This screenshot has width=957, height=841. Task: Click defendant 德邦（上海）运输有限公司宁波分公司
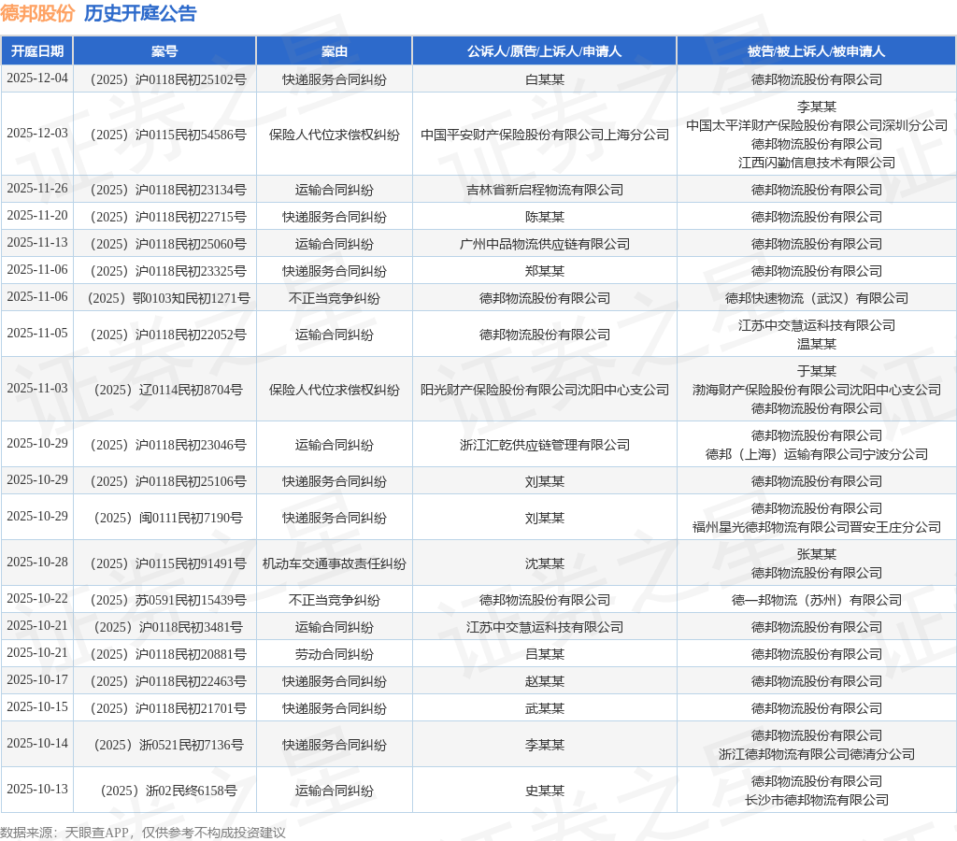point(817,454)
